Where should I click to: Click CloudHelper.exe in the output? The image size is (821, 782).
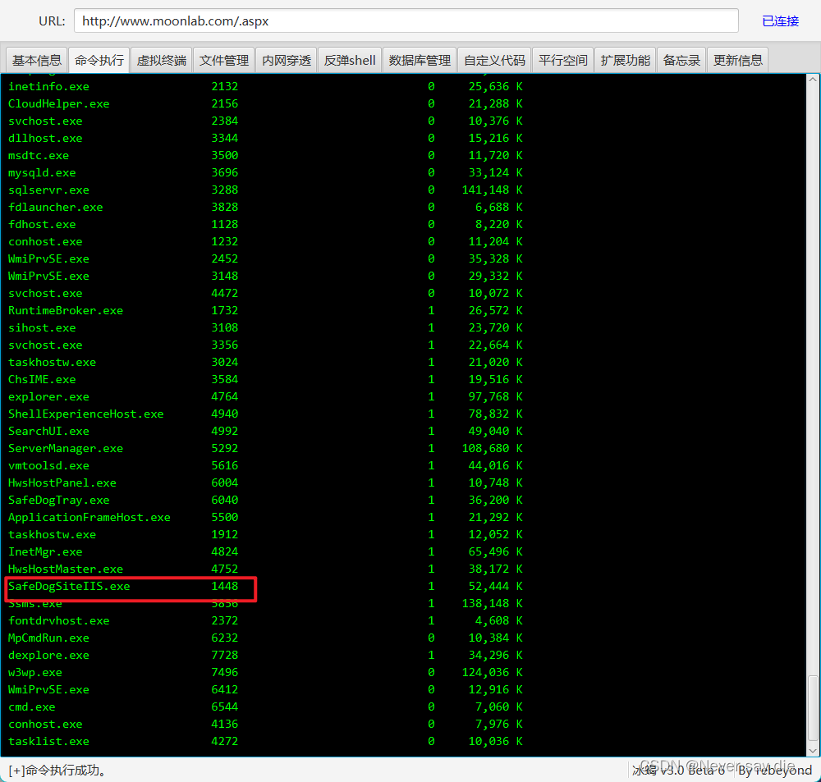[58, 103]
